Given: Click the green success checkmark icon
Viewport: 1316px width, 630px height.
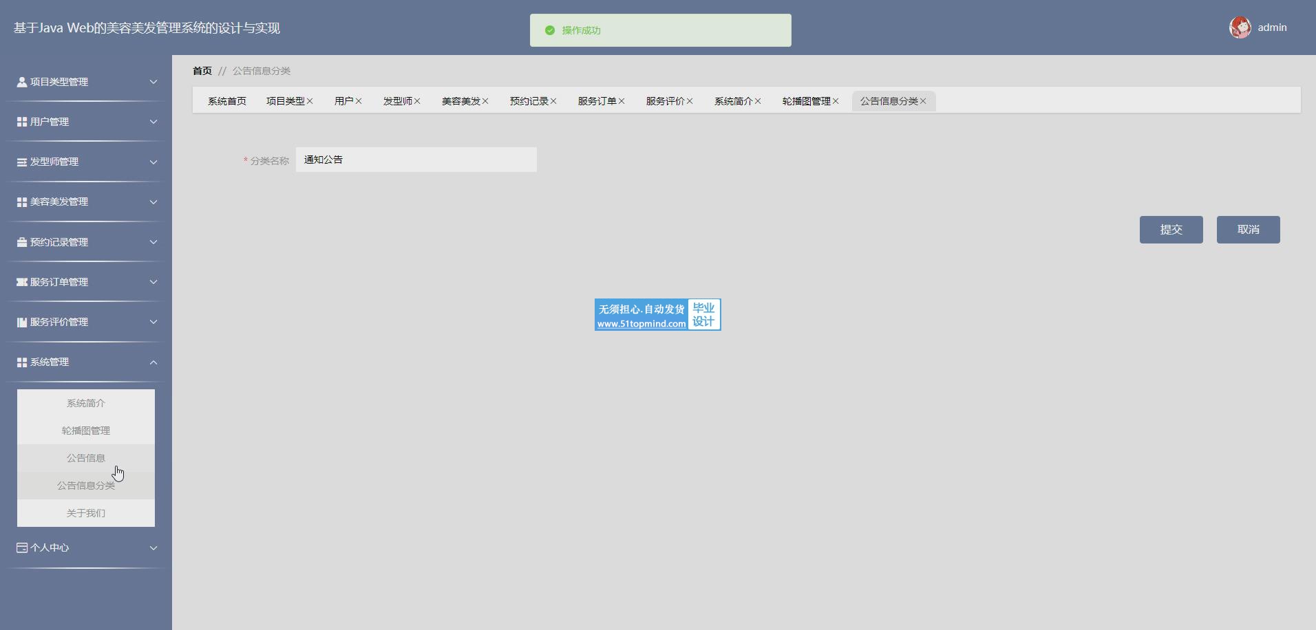Looking at the screenshot, I should pos(550,30).
